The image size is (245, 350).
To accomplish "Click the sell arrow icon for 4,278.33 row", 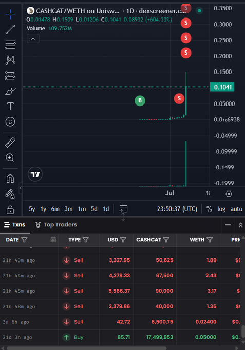I will click(66, 276).
